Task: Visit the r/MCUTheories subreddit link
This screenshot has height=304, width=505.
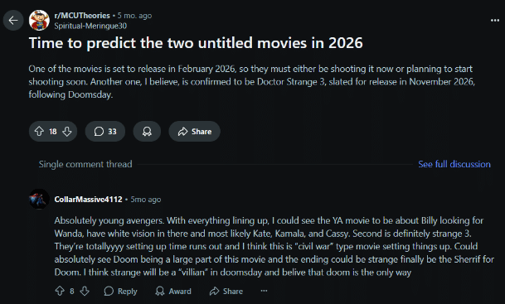Action: coord(82,16)
